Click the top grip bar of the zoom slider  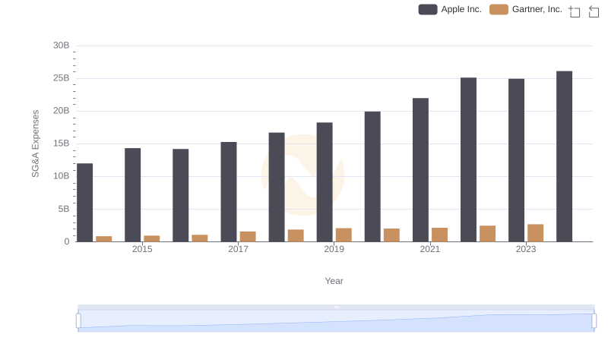[x=336, y=307]
